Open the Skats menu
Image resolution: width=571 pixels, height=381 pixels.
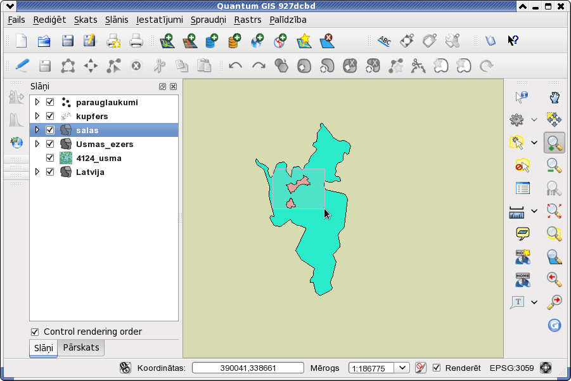[86, 20]
